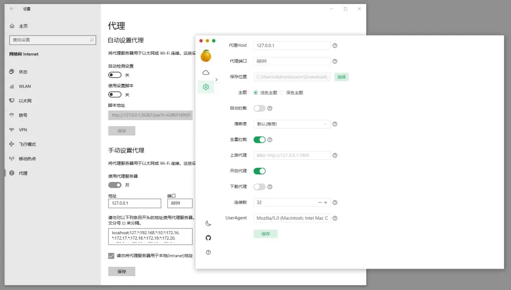Click yellow minimize dot of app window

click(207, 41)
